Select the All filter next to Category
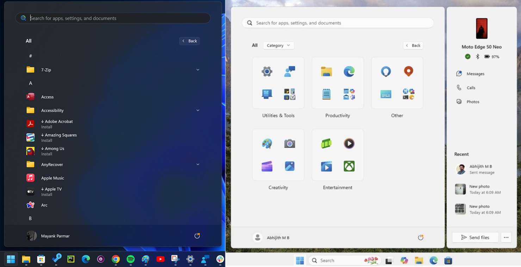 [254, 45]
